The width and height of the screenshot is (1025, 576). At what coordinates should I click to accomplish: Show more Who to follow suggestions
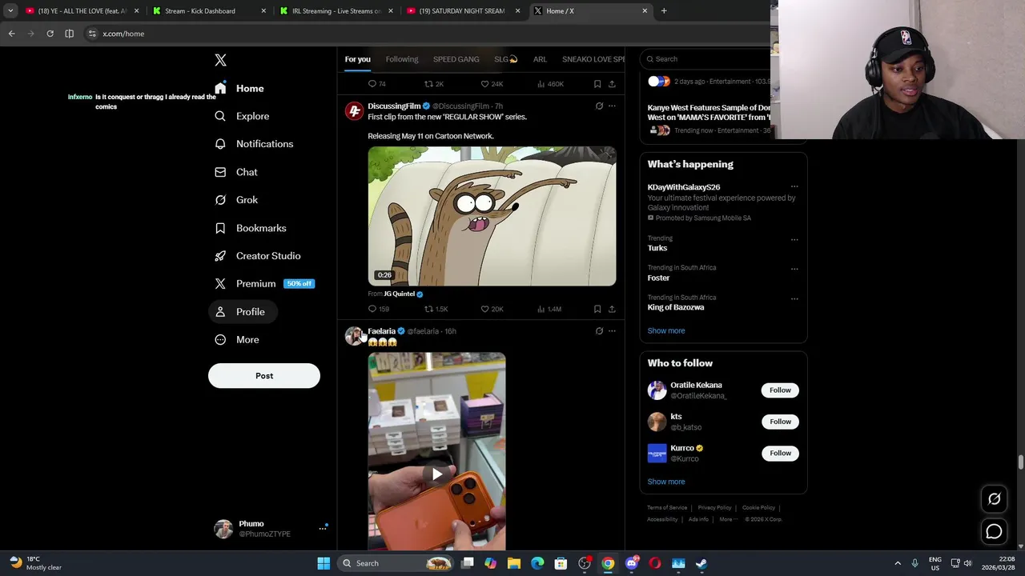point(666,482)
